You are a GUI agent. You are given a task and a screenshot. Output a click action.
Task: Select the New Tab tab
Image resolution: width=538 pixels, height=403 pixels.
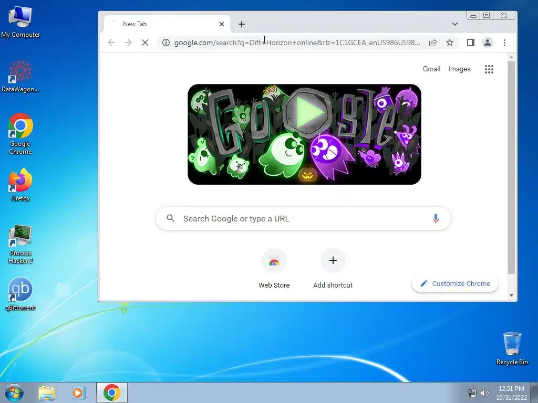tap(167, 24)
